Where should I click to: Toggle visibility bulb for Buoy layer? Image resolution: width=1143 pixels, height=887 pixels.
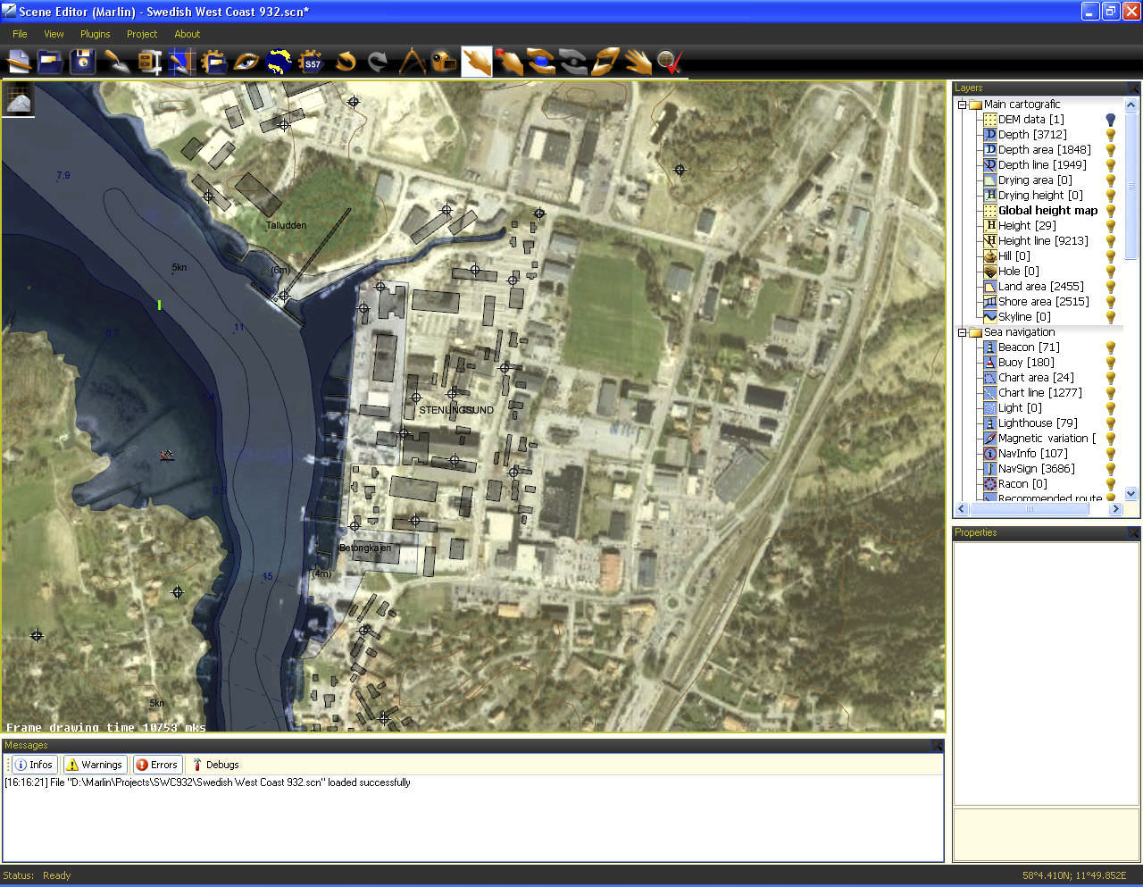pos(1111,363)
